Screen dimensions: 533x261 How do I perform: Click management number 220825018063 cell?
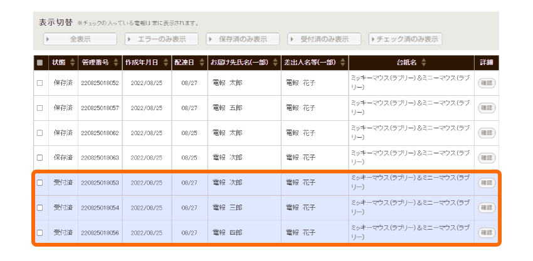[x=100, y=158]
